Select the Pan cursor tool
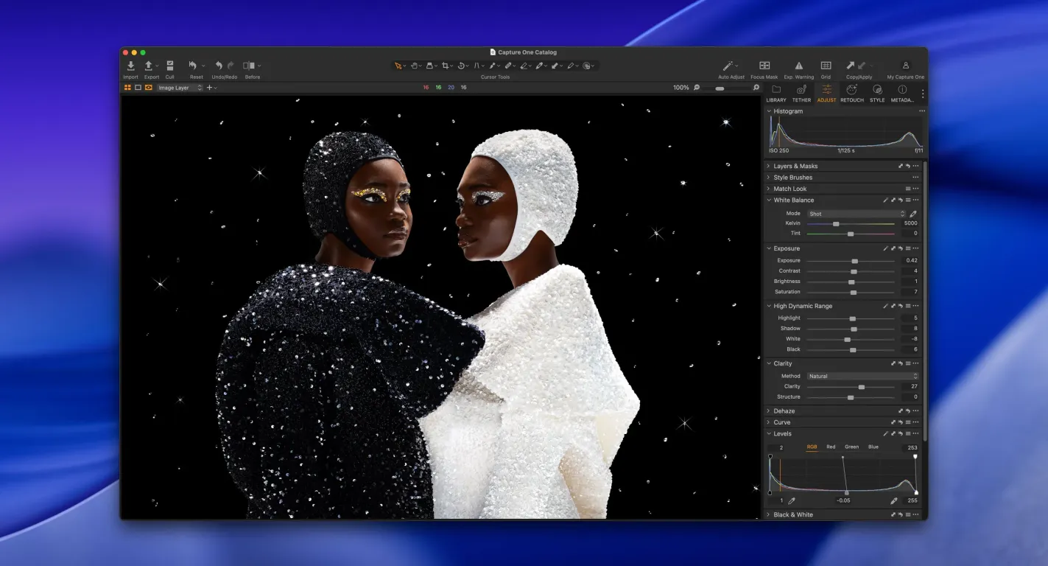The width and height of the screenshot is (1048, 566). pyautogui.click(x=415, y=66)
